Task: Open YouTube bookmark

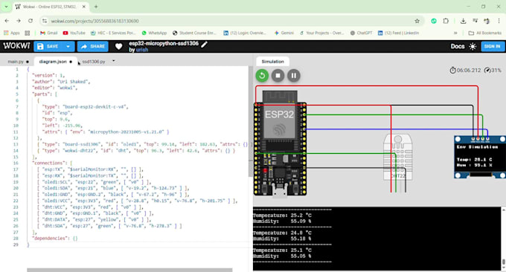Action: point(74,33)
